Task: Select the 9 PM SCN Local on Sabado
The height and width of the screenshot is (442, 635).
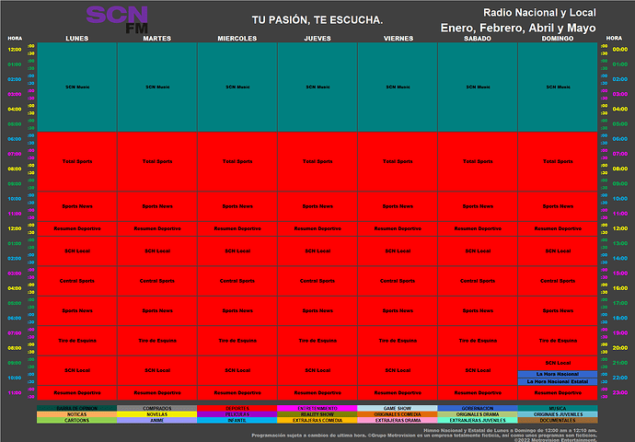Action: pyautogui.click(x=478, y=370)
